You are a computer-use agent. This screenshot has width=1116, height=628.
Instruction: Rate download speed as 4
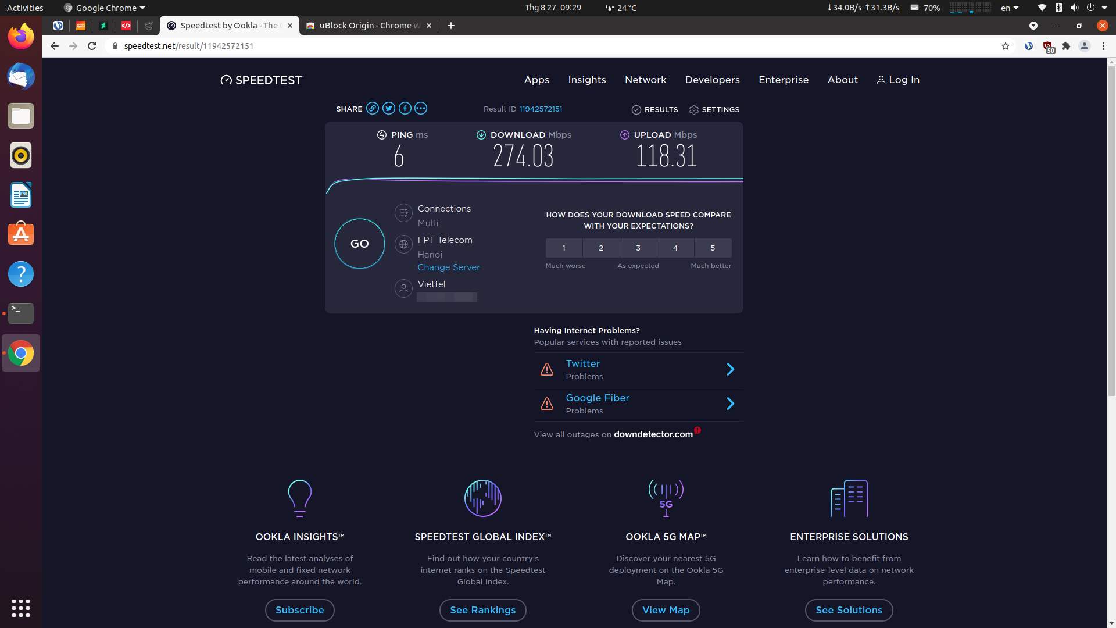(x=675, y=248)
